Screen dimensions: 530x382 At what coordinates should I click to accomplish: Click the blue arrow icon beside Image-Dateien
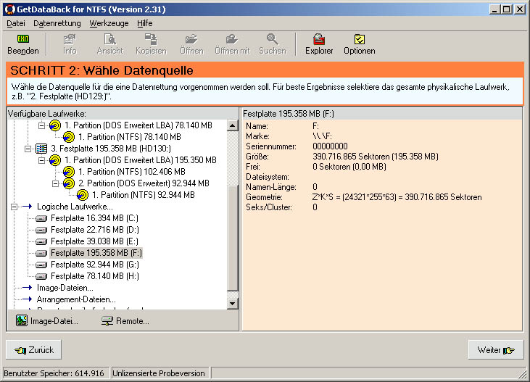tap(27, 288)
